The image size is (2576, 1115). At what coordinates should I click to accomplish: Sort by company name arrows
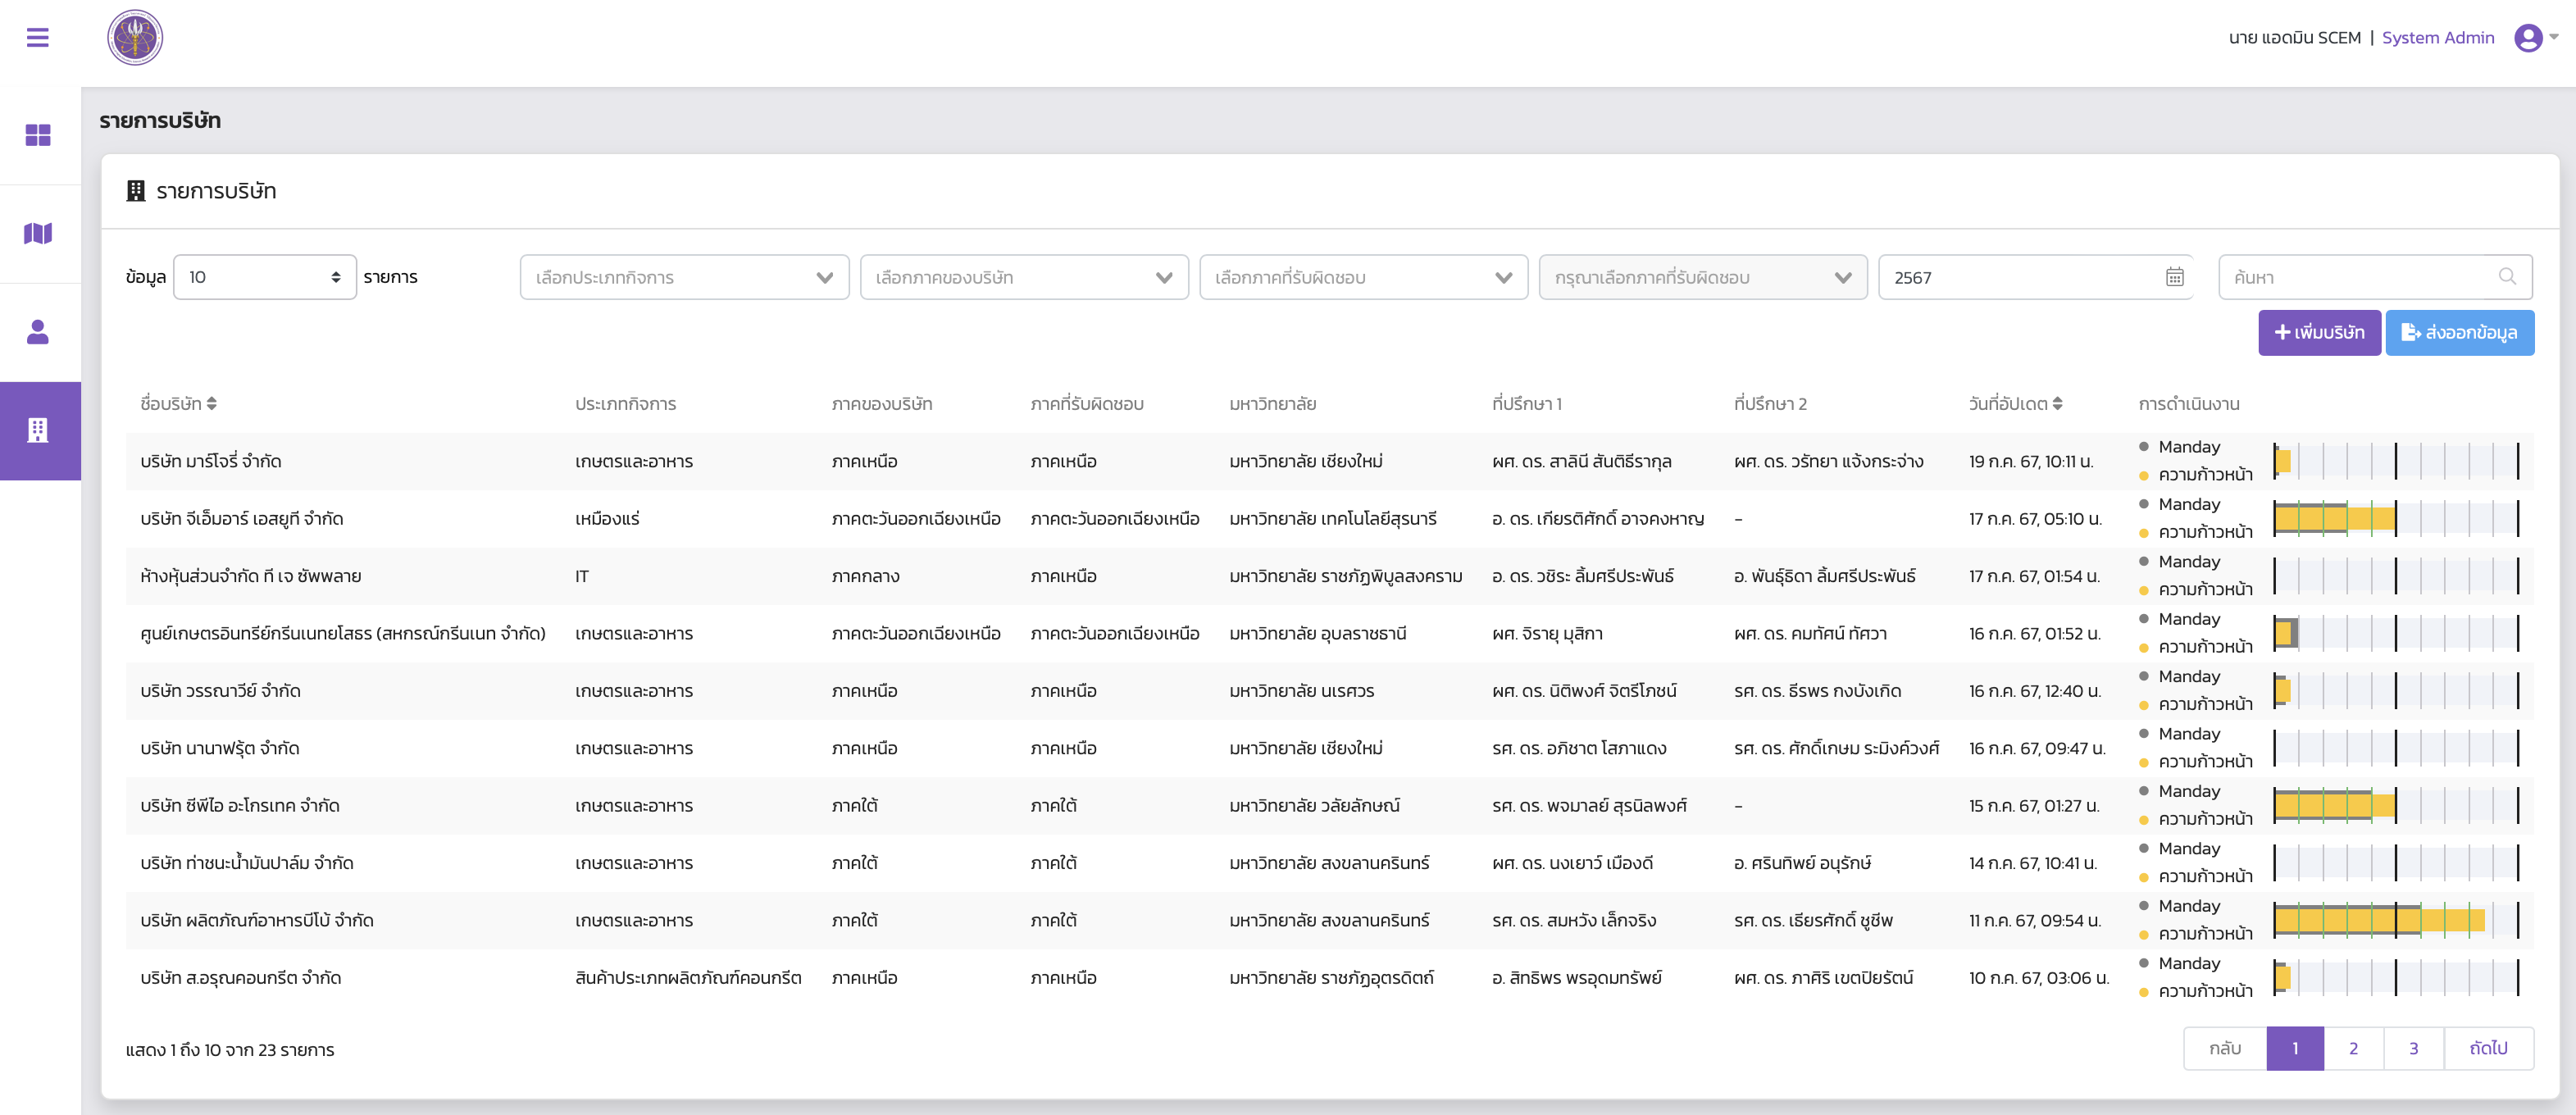pyautogui.click(x=211, y=403)
